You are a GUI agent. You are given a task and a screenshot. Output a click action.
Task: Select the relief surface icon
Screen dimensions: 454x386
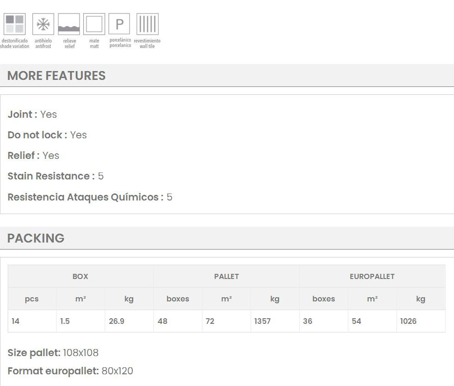(69, 24)
